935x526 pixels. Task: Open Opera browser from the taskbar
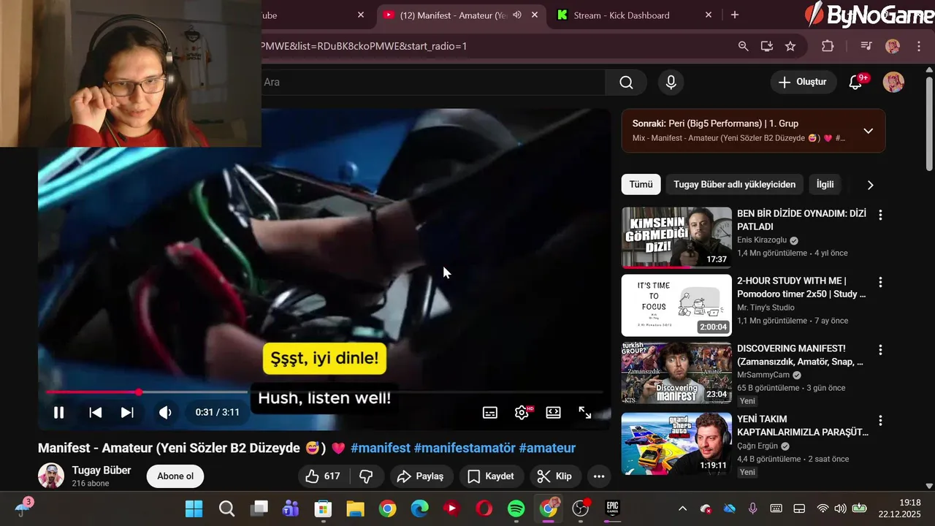[484, 508]
